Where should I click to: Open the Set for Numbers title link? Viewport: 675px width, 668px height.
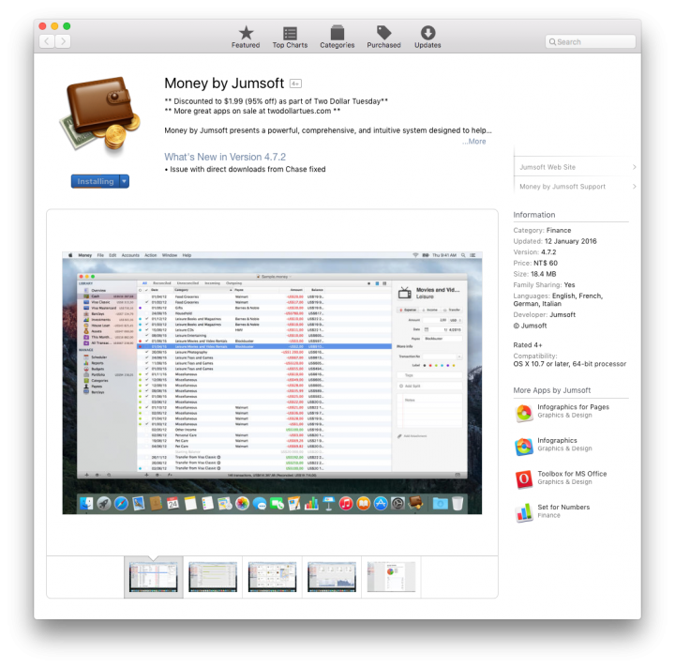click(x=563, y=508)
